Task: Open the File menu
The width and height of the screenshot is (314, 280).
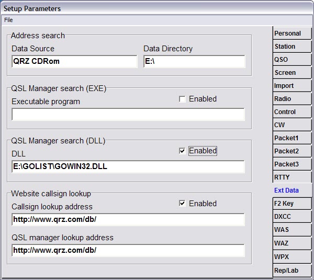Action: 8,20
